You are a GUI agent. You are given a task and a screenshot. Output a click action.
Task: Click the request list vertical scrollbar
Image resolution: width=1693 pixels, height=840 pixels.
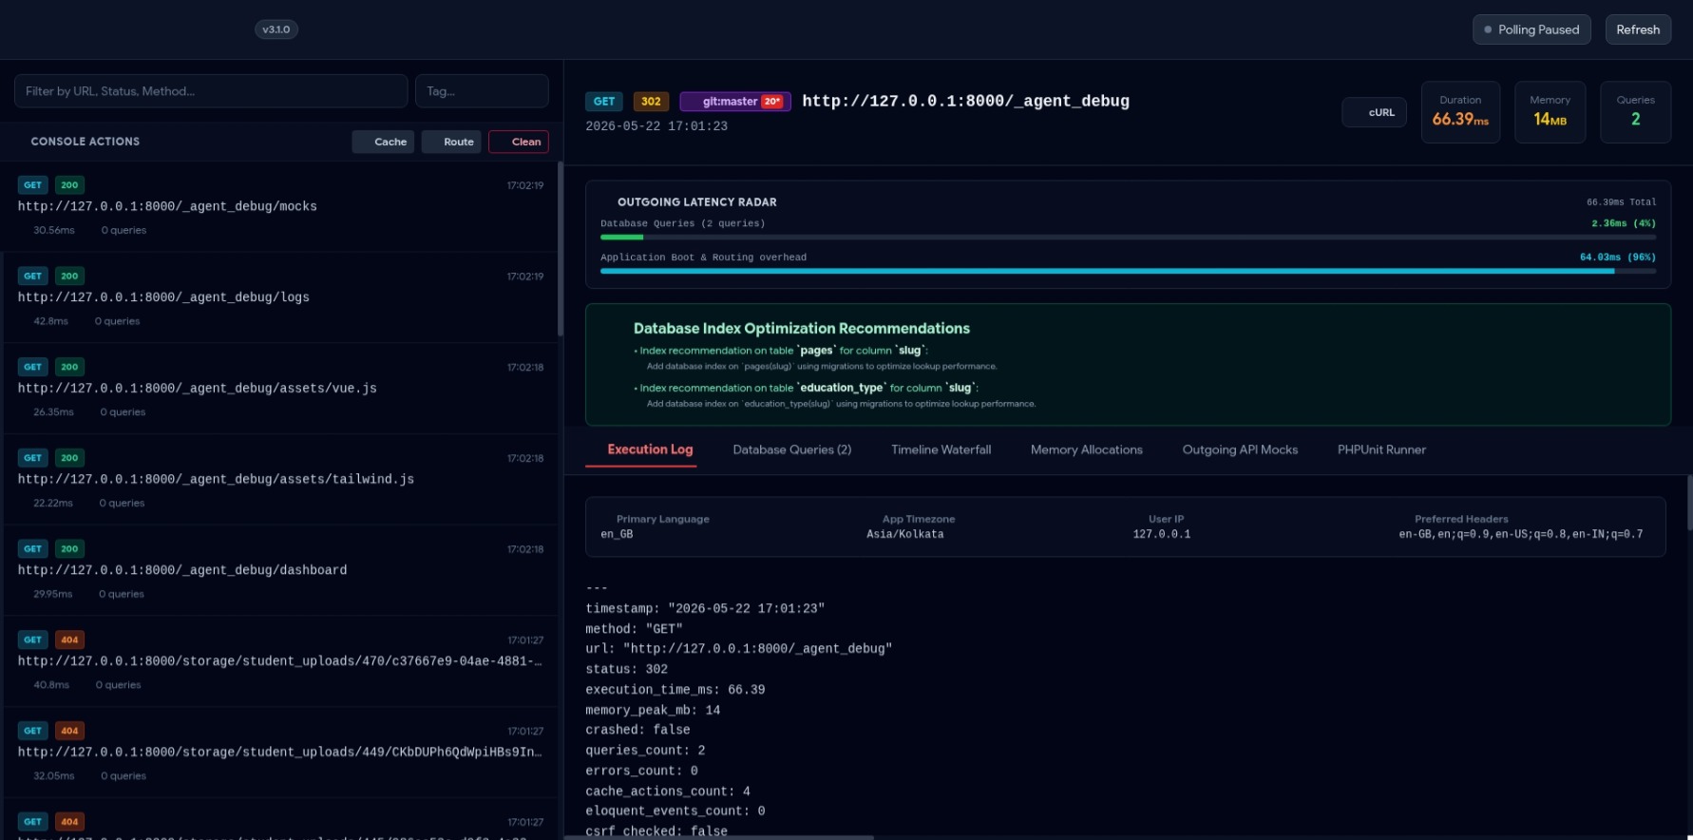560,249
